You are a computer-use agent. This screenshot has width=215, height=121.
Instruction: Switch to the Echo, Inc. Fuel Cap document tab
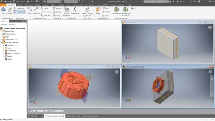tap(90, 116)
